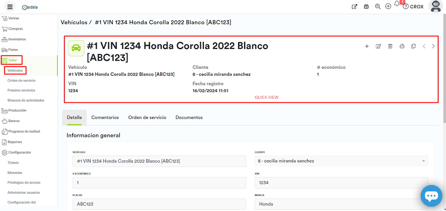Viewport: 446px width, 211px height.
Task: Add new vehicle with plus icon
Action: click(367, 46)
